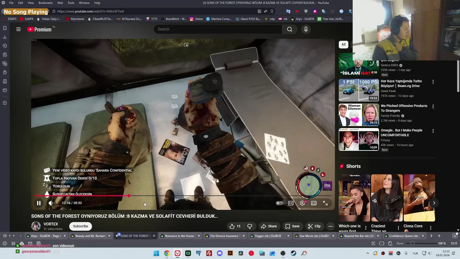Open bookmarks panel in browser sidebar
This screenshot has width=460, height=259.
(x=5, y=28)
